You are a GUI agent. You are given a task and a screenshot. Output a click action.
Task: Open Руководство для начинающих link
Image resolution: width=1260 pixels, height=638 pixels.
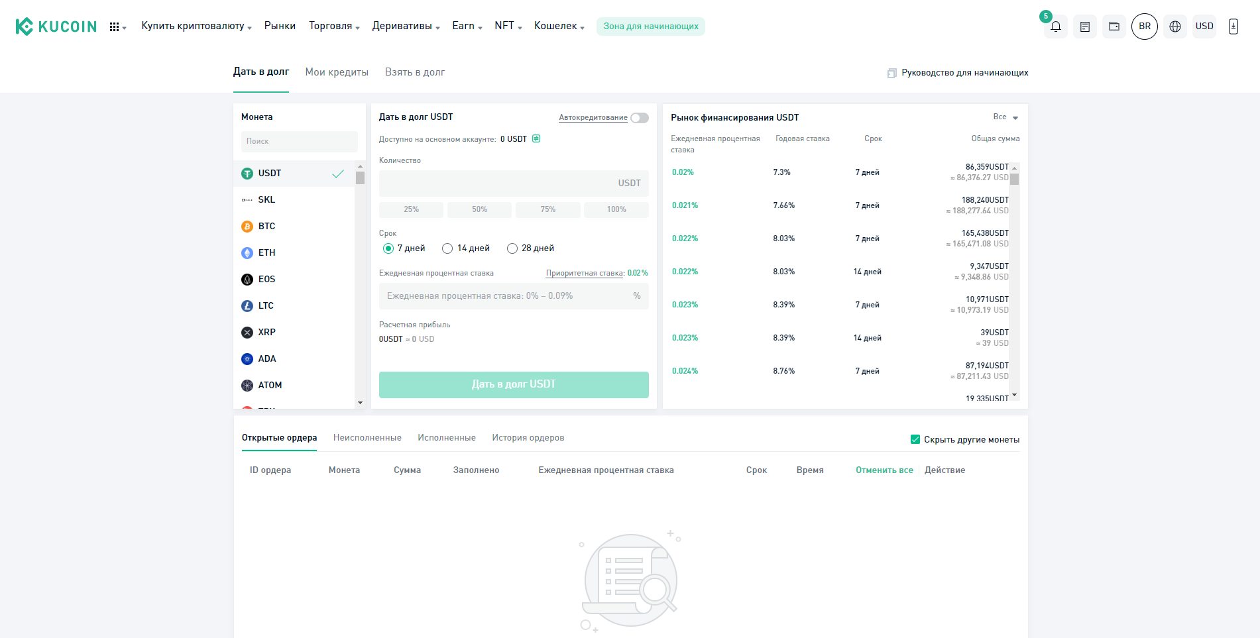[x=958, y=73]
